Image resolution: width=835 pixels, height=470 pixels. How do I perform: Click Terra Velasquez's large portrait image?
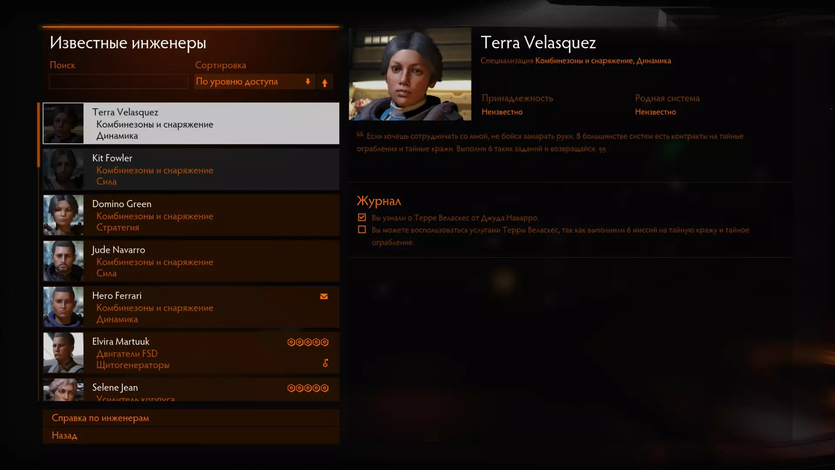[410, 74]
